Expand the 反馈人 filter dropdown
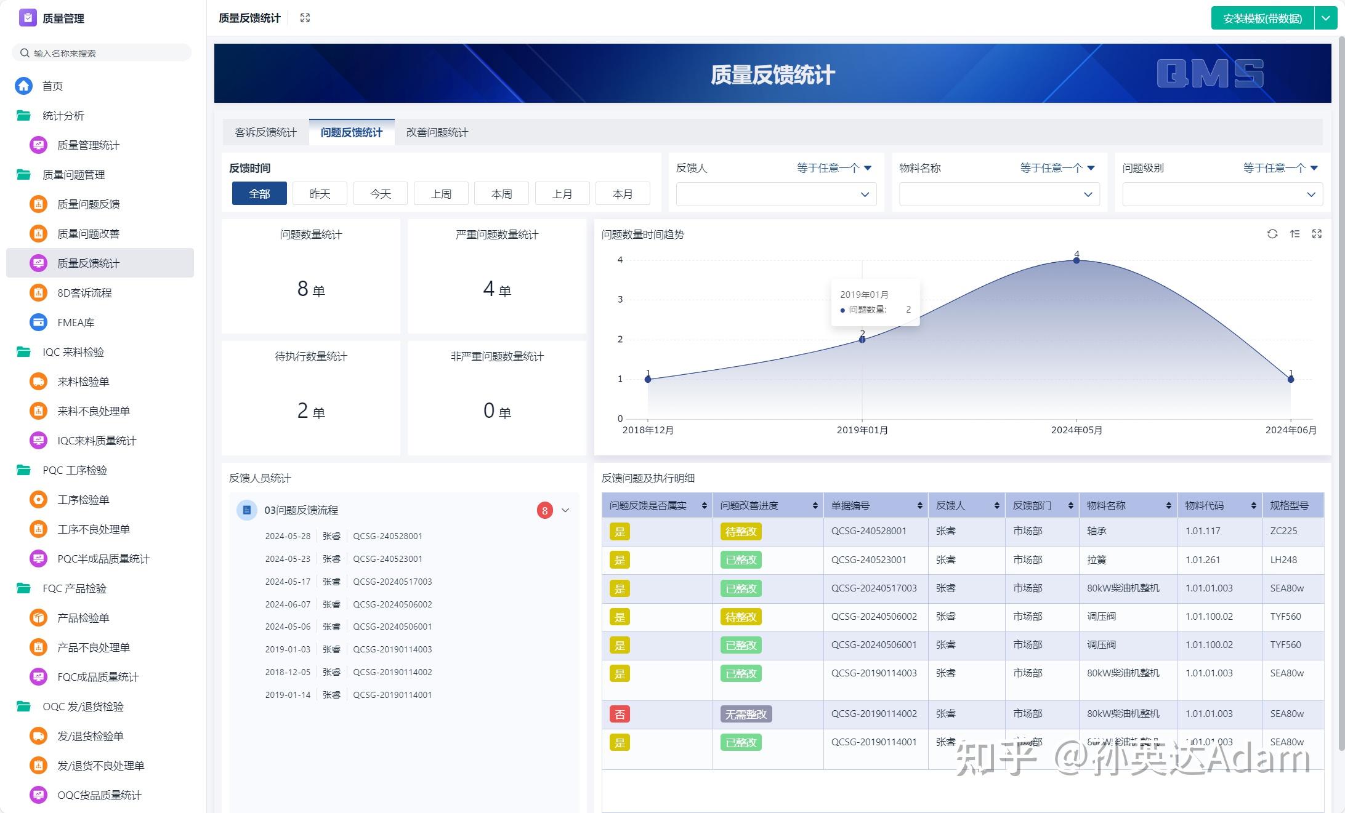Screen dimensions: 1345x813 point(775,194)
